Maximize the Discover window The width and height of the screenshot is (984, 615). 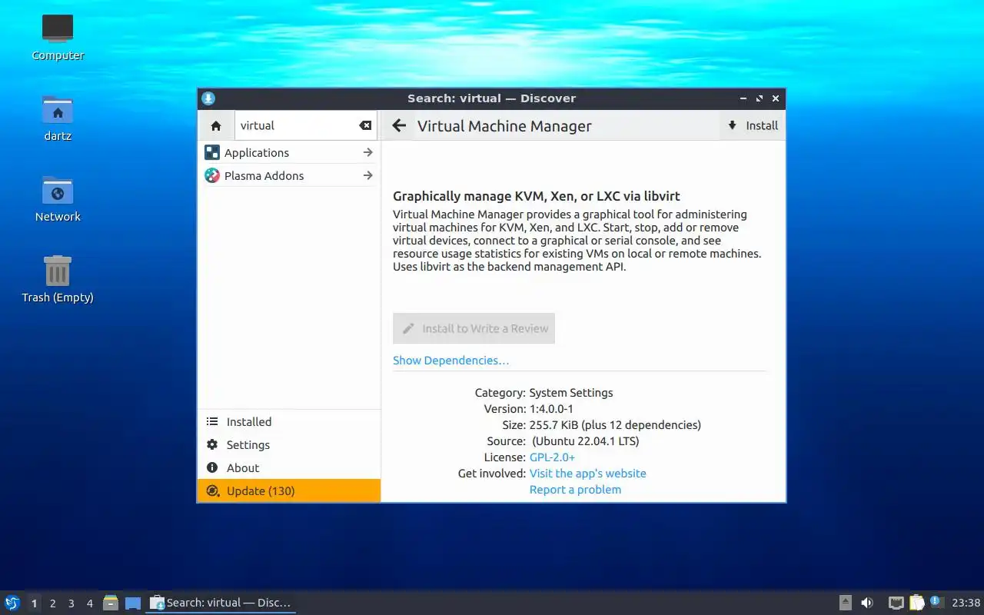pos(760,98)
